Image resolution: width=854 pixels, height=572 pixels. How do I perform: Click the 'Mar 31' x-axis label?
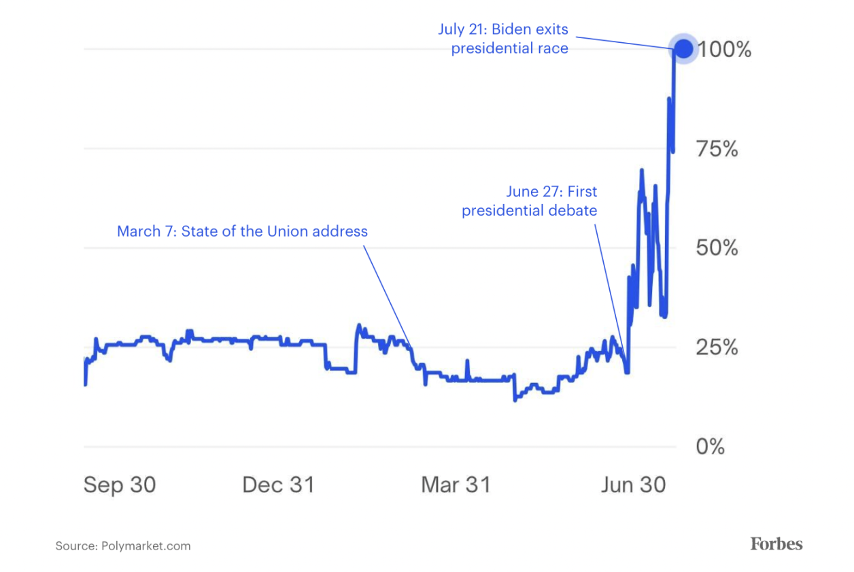(x=456, y=485)
